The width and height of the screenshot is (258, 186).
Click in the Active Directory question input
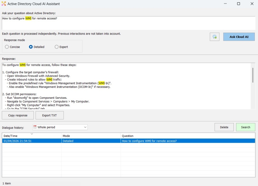(128, 23)
